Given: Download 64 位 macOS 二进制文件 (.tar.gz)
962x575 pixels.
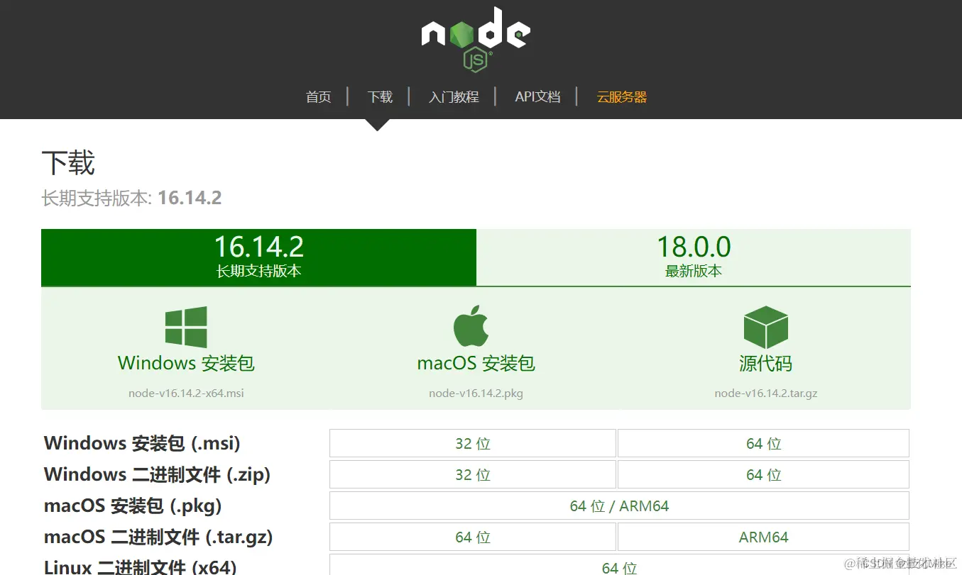Looking at the screenshot, I should point(473,537).
